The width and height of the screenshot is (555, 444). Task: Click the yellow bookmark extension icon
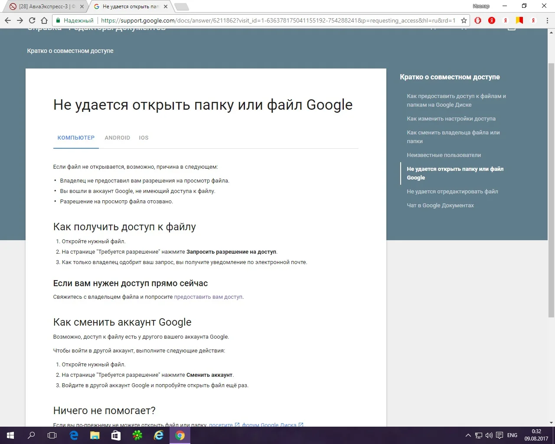[x=519, y=20]
